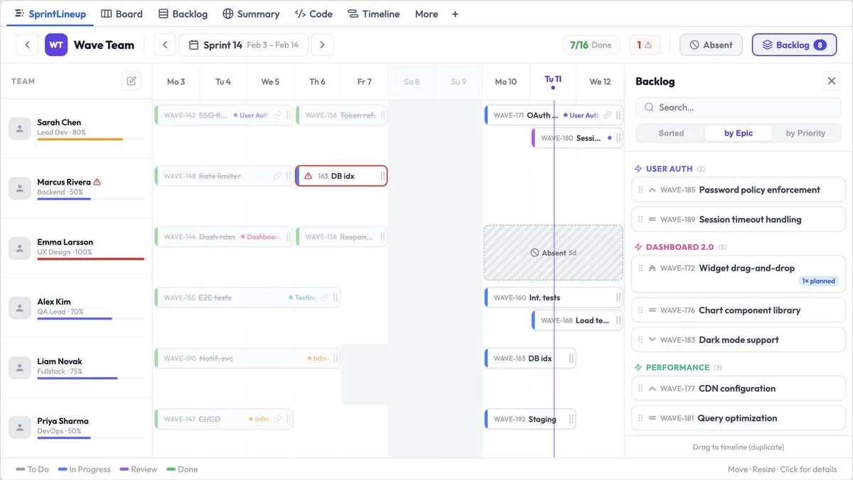
Task: Toggle the Backlog panel button
Action: pyautogui.click(x=794, y=45)
